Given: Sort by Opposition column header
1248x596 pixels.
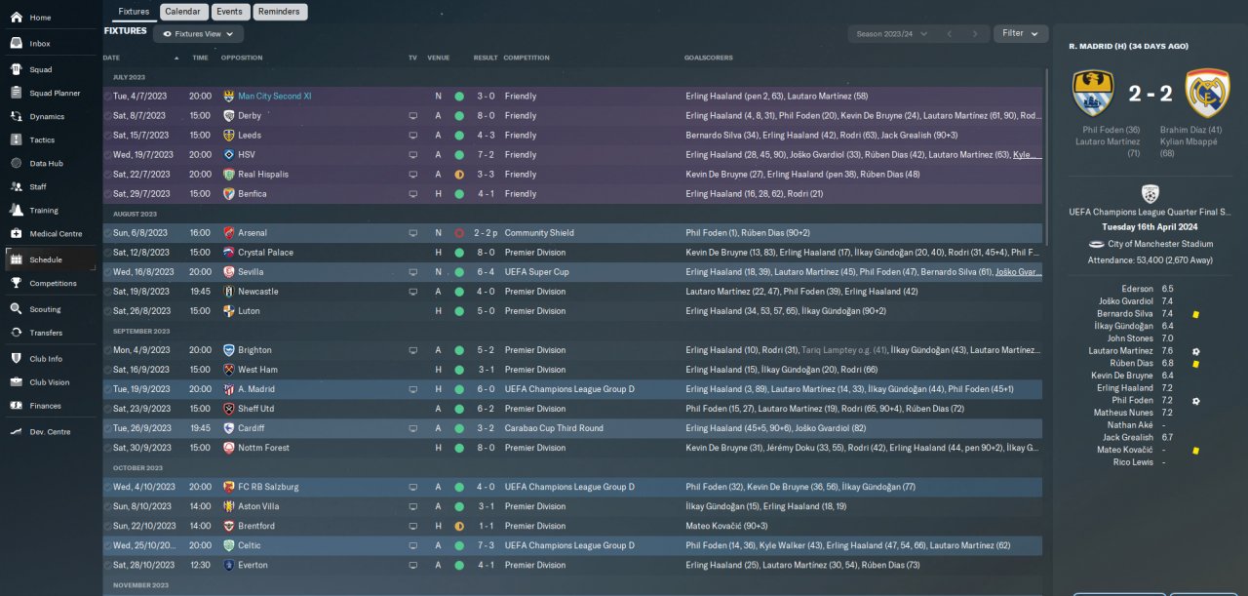Looking at the screenshot, I should point(242,58).
